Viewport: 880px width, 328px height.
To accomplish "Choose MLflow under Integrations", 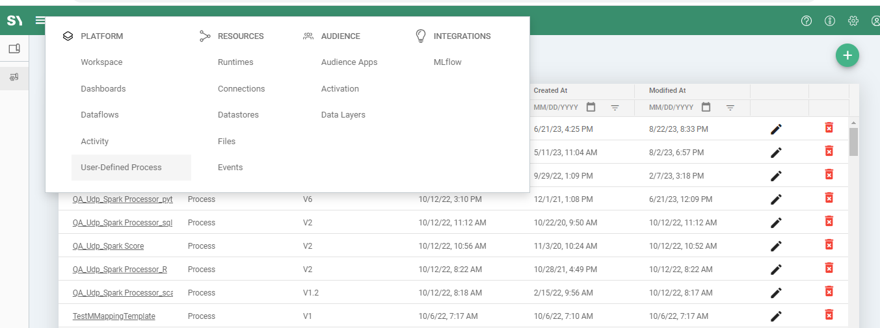I will click(x=447, y=62).
